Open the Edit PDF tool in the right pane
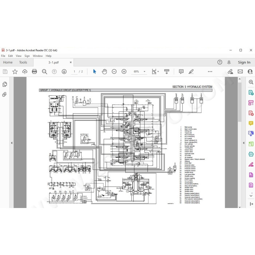Image resolution: width=255 pixels, height=255 pixels. (251, 103)
